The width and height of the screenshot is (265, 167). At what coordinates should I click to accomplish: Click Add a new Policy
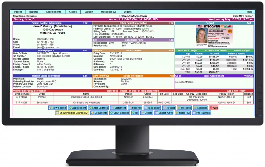click(x=236, y=91)
